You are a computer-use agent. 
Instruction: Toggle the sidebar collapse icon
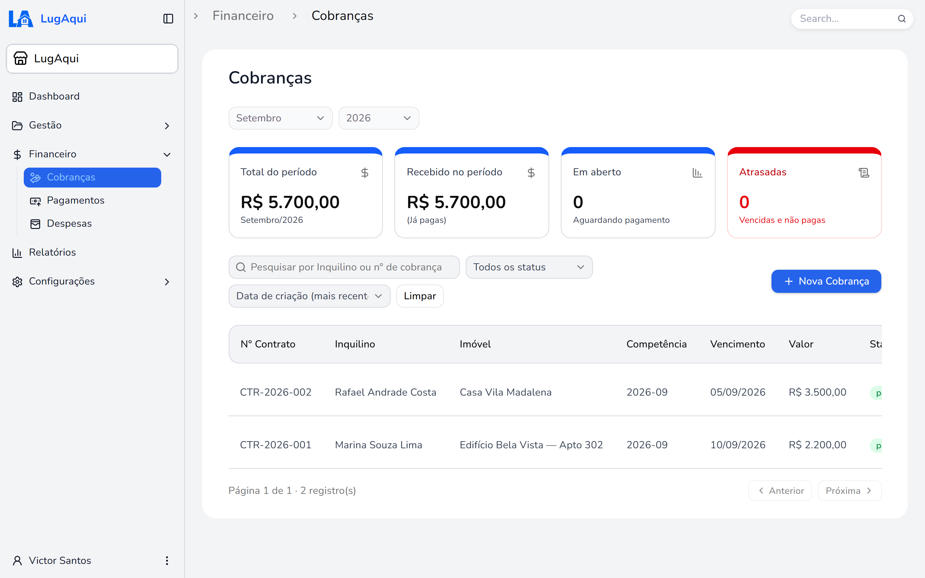(x=168, y=19)
